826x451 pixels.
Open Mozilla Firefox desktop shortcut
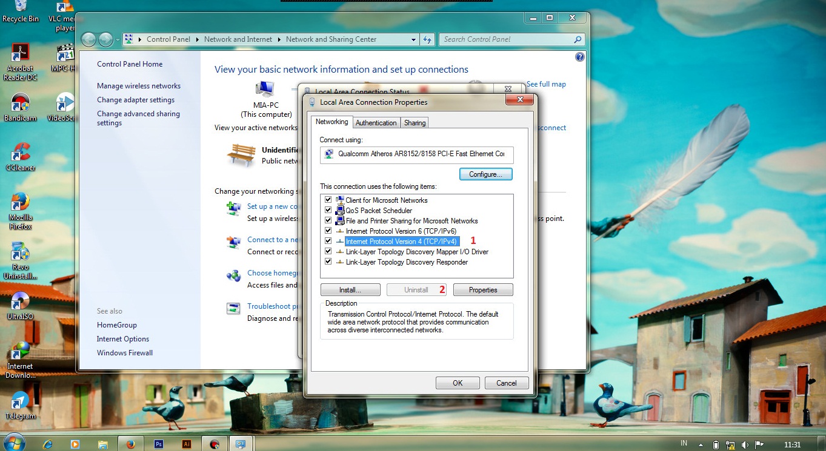click(x=21, y=203)
